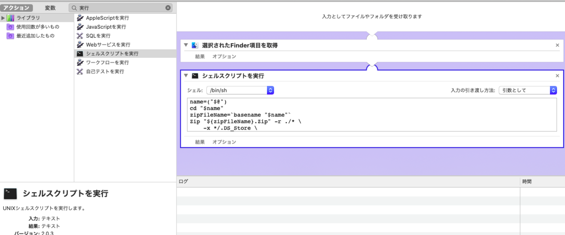The width and height of the screenshot is (565, 235).
Task: Click the 自己テストを実行 tools icon
Action: (80, 72)
